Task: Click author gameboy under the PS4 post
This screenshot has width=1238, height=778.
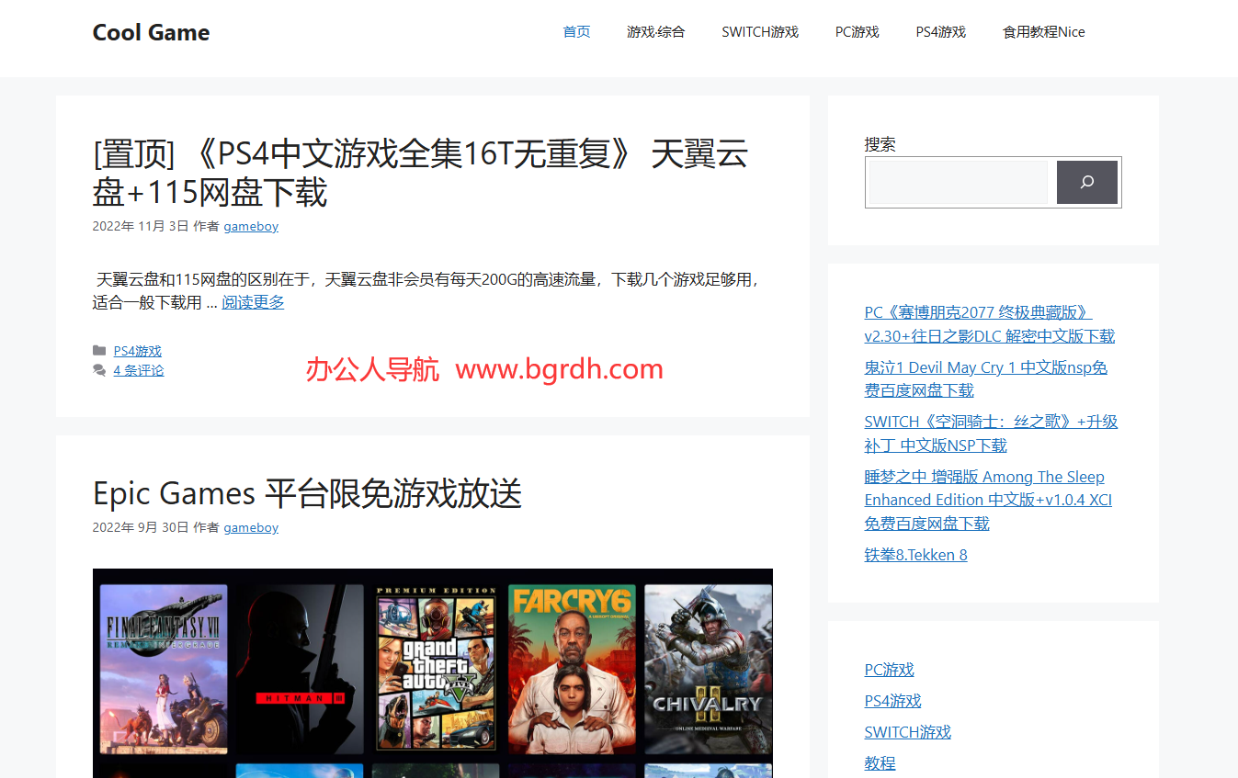Action: 251,226
